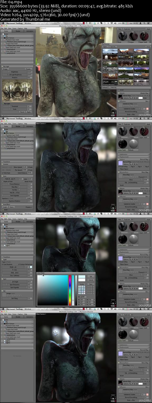Enable Object Space checkbox in the 00:04:02 frame
The width and height of the screenshot is (152, 403).
[119, 169]
